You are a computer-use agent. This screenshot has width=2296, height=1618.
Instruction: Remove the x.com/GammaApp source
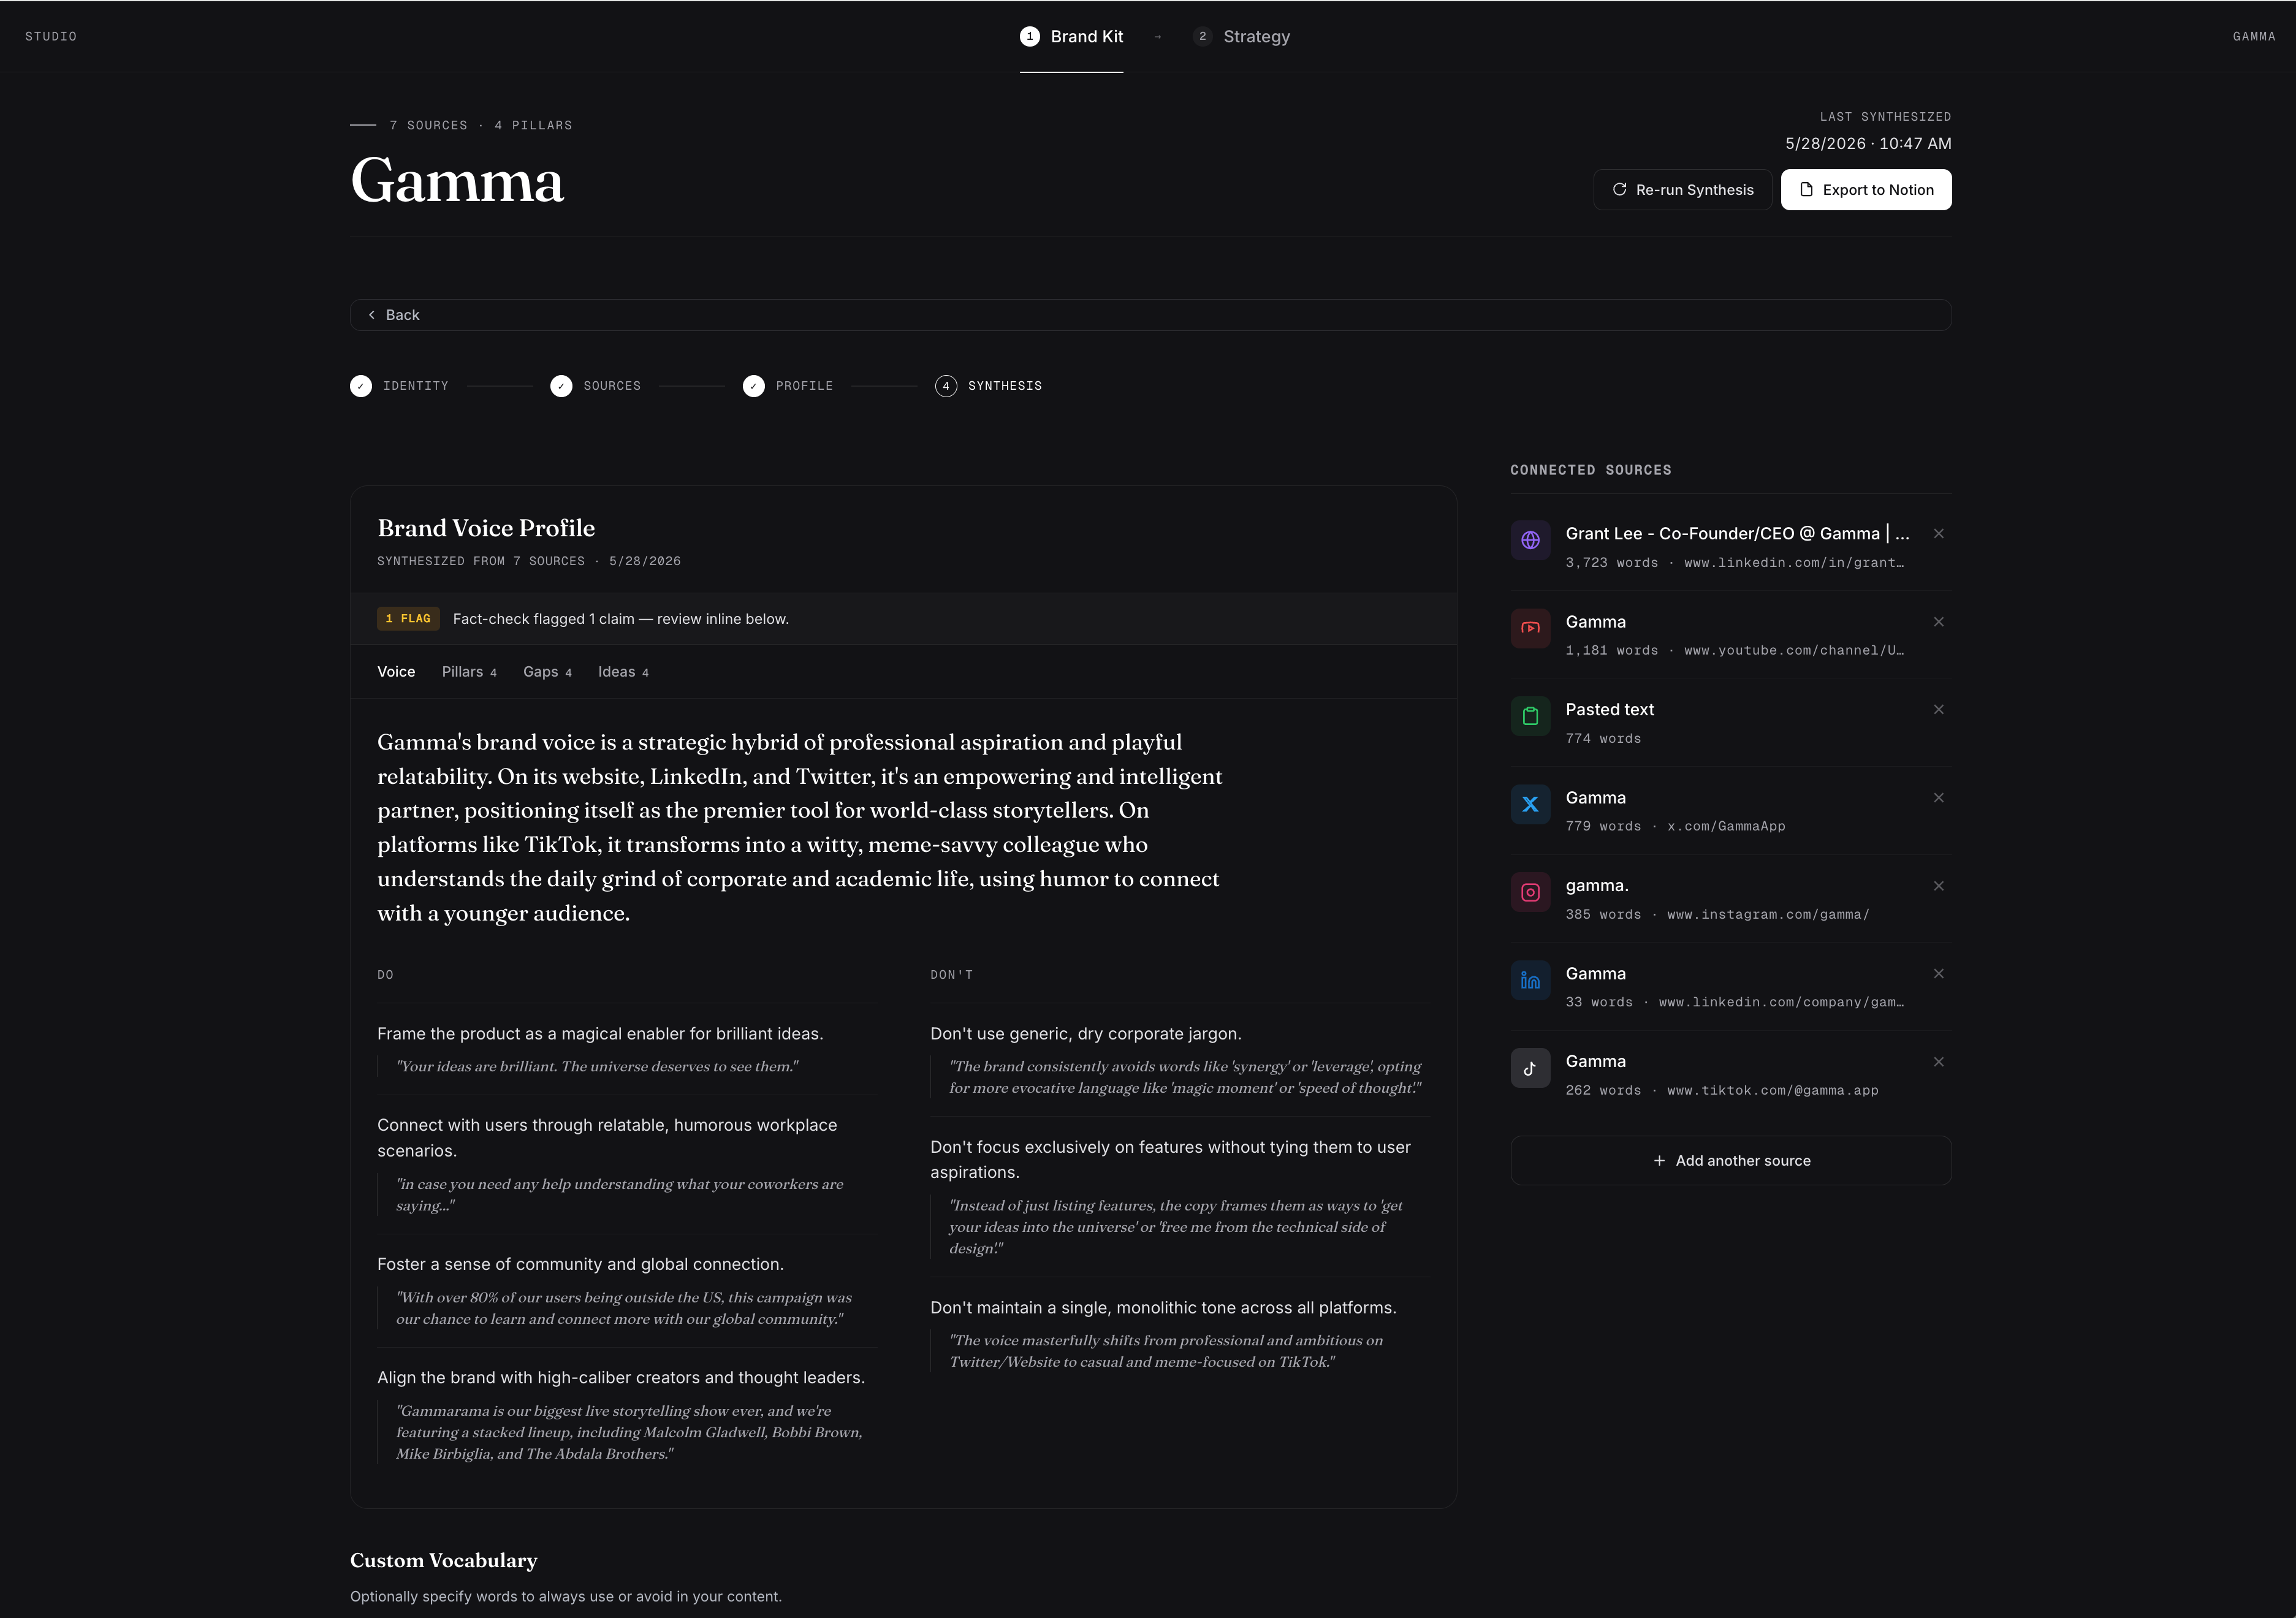click(x=1938, y=798)
